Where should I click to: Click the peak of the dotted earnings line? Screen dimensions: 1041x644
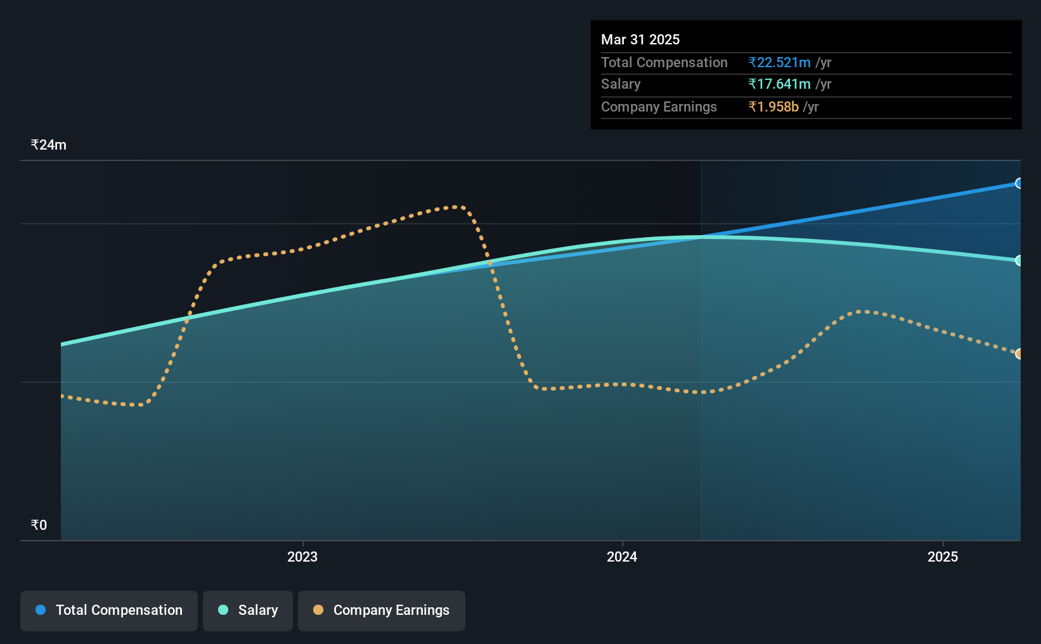[x=455, y=206]
